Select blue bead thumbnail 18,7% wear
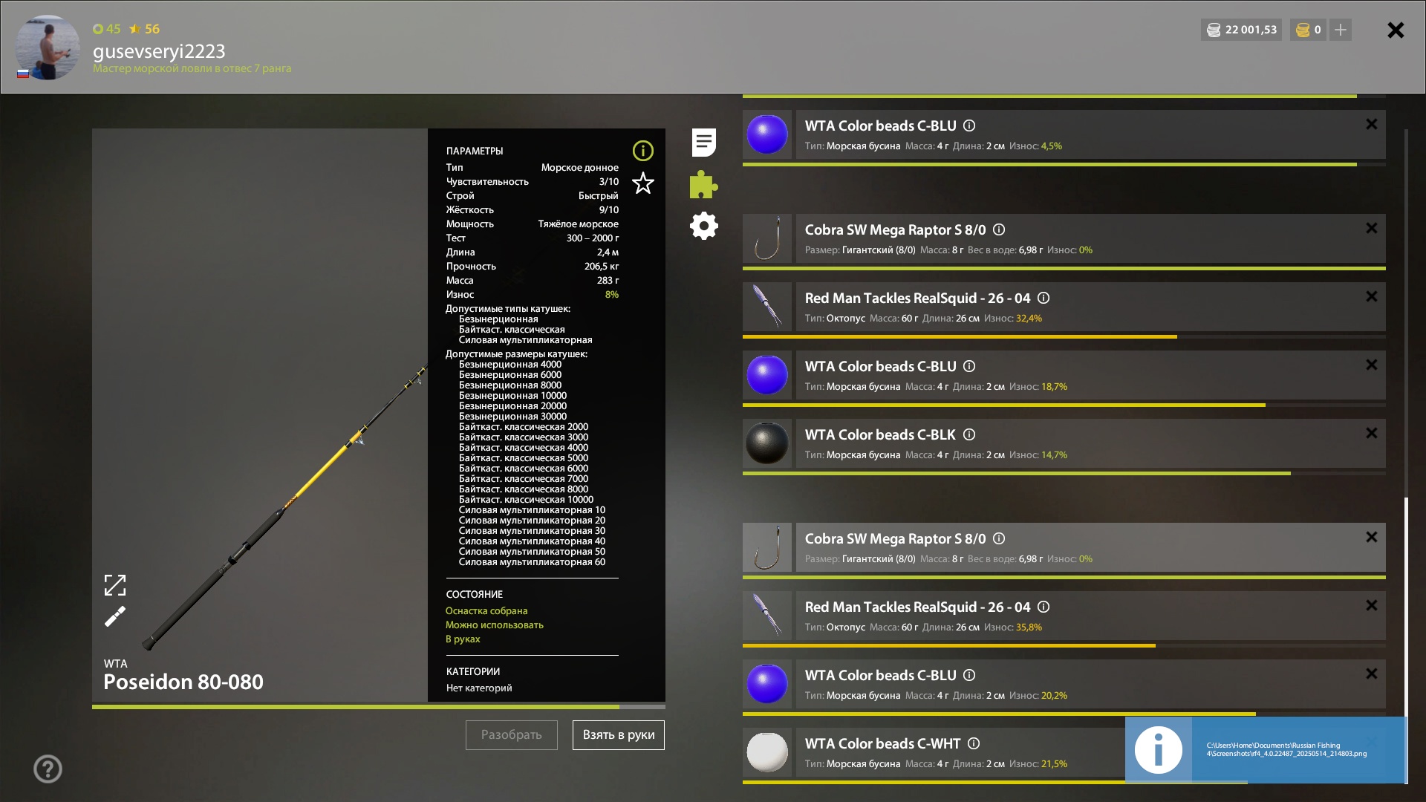The image size is (1426, 802). click(x=767, y=375)
